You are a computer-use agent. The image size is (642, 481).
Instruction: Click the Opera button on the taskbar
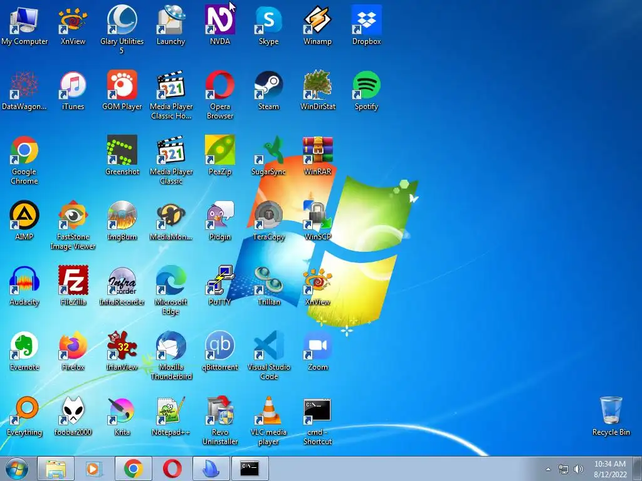[172, 468]
